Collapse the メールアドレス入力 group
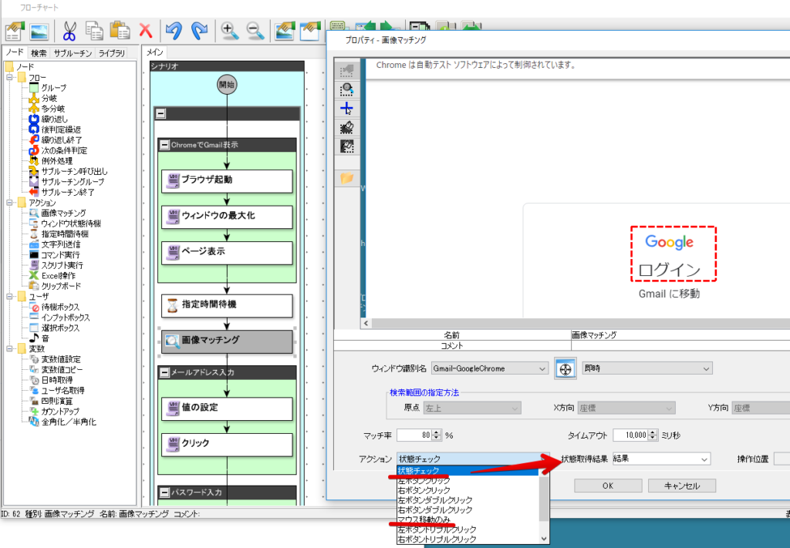Viewport: 790px width, 548px height. pyautogui.click(x=164, y=372)
